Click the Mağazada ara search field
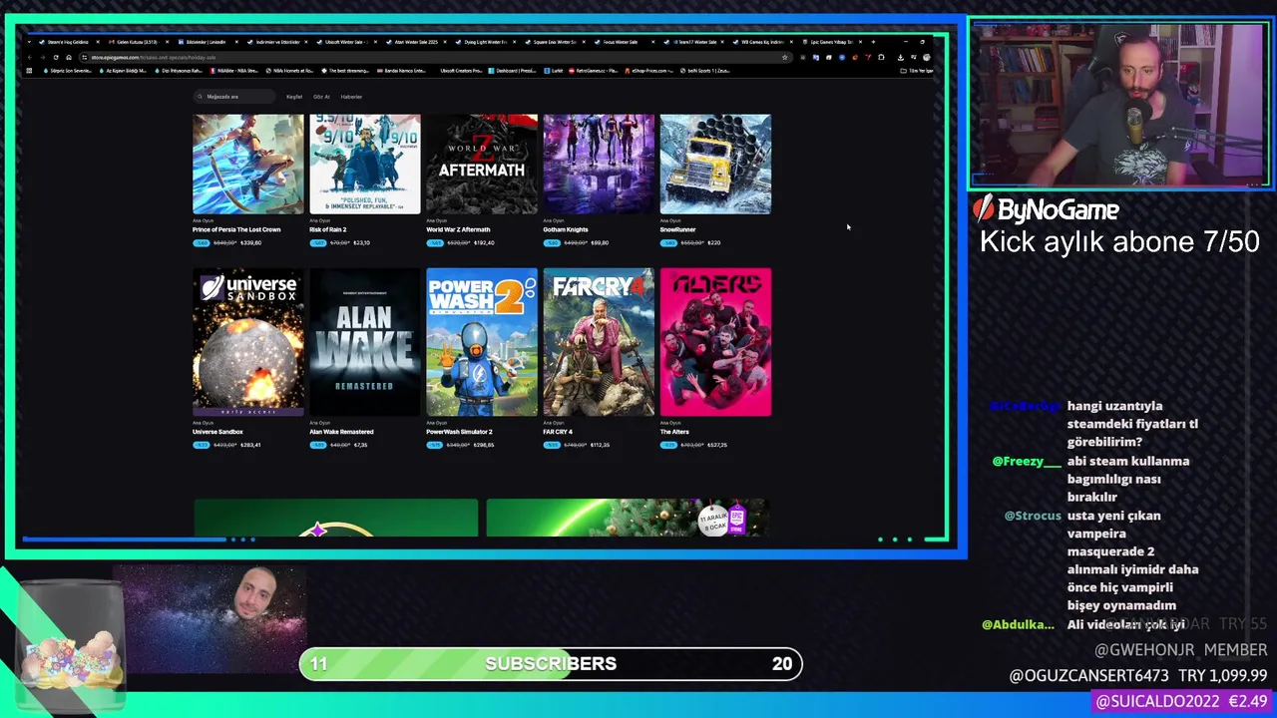Viewport: 1277px width, 718px height. click(x=234, y=97)
